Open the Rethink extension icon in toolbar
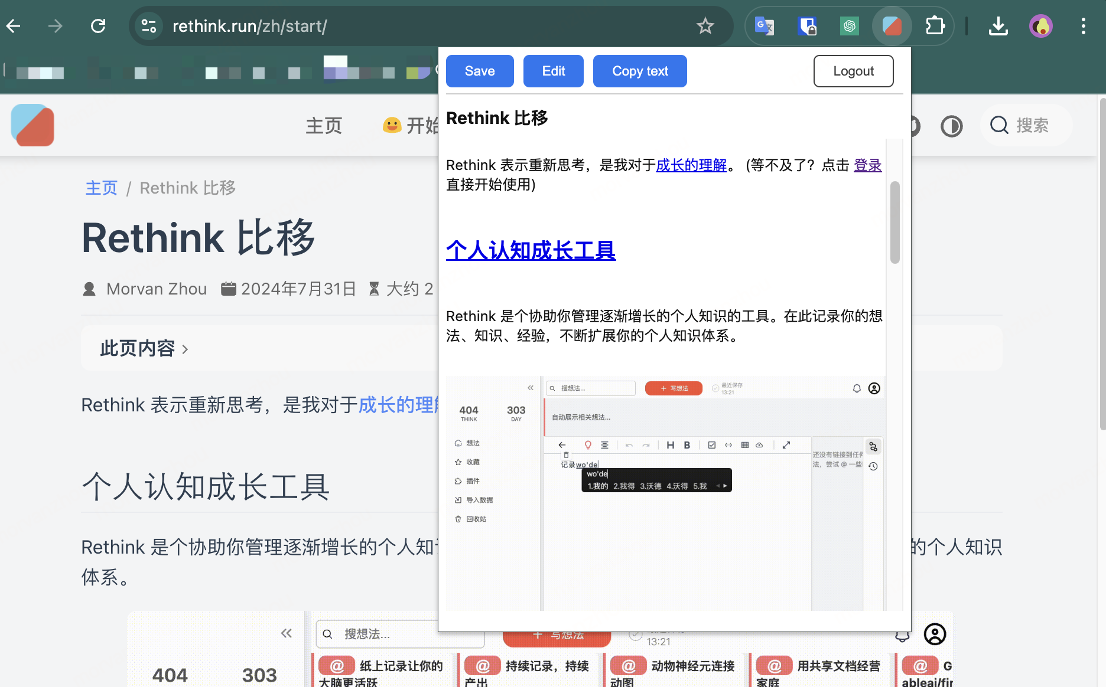Screen dimensions: 1106x687 click(x=892, y=26)
